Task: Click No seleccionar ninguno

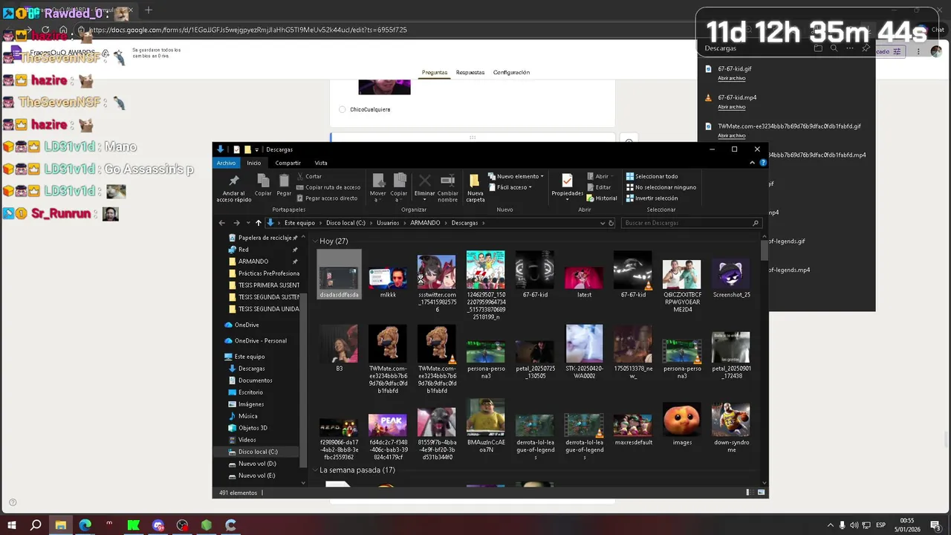Action: [660, 187]
